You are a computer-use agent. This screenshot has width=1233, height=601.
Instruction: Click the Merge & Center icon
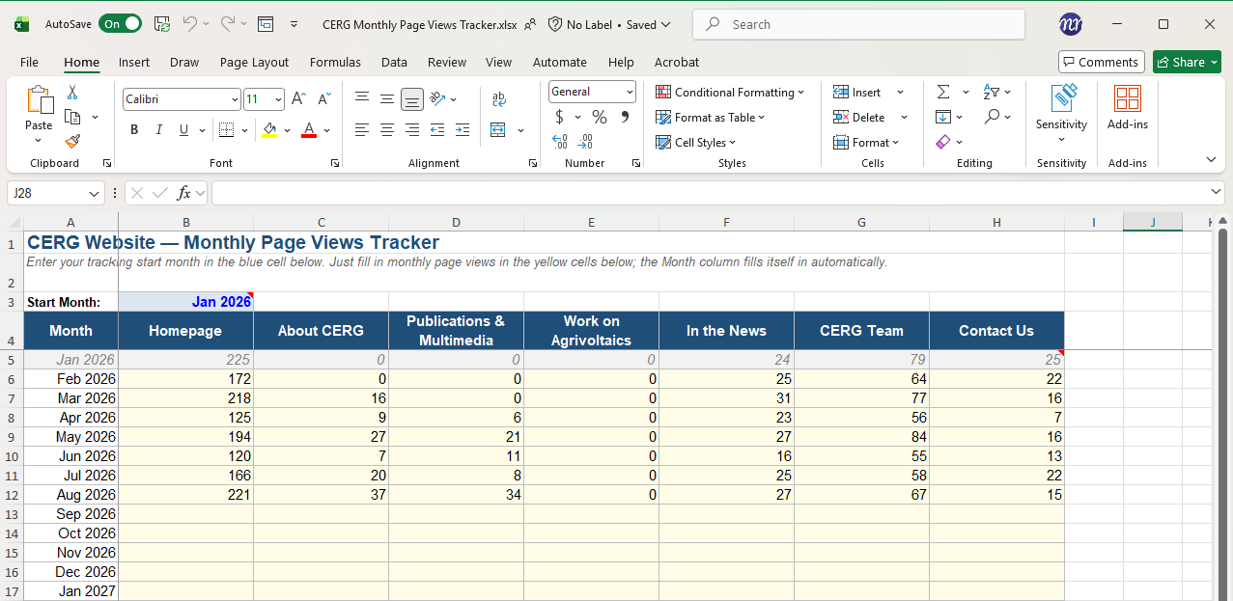[x=498, y=129]
